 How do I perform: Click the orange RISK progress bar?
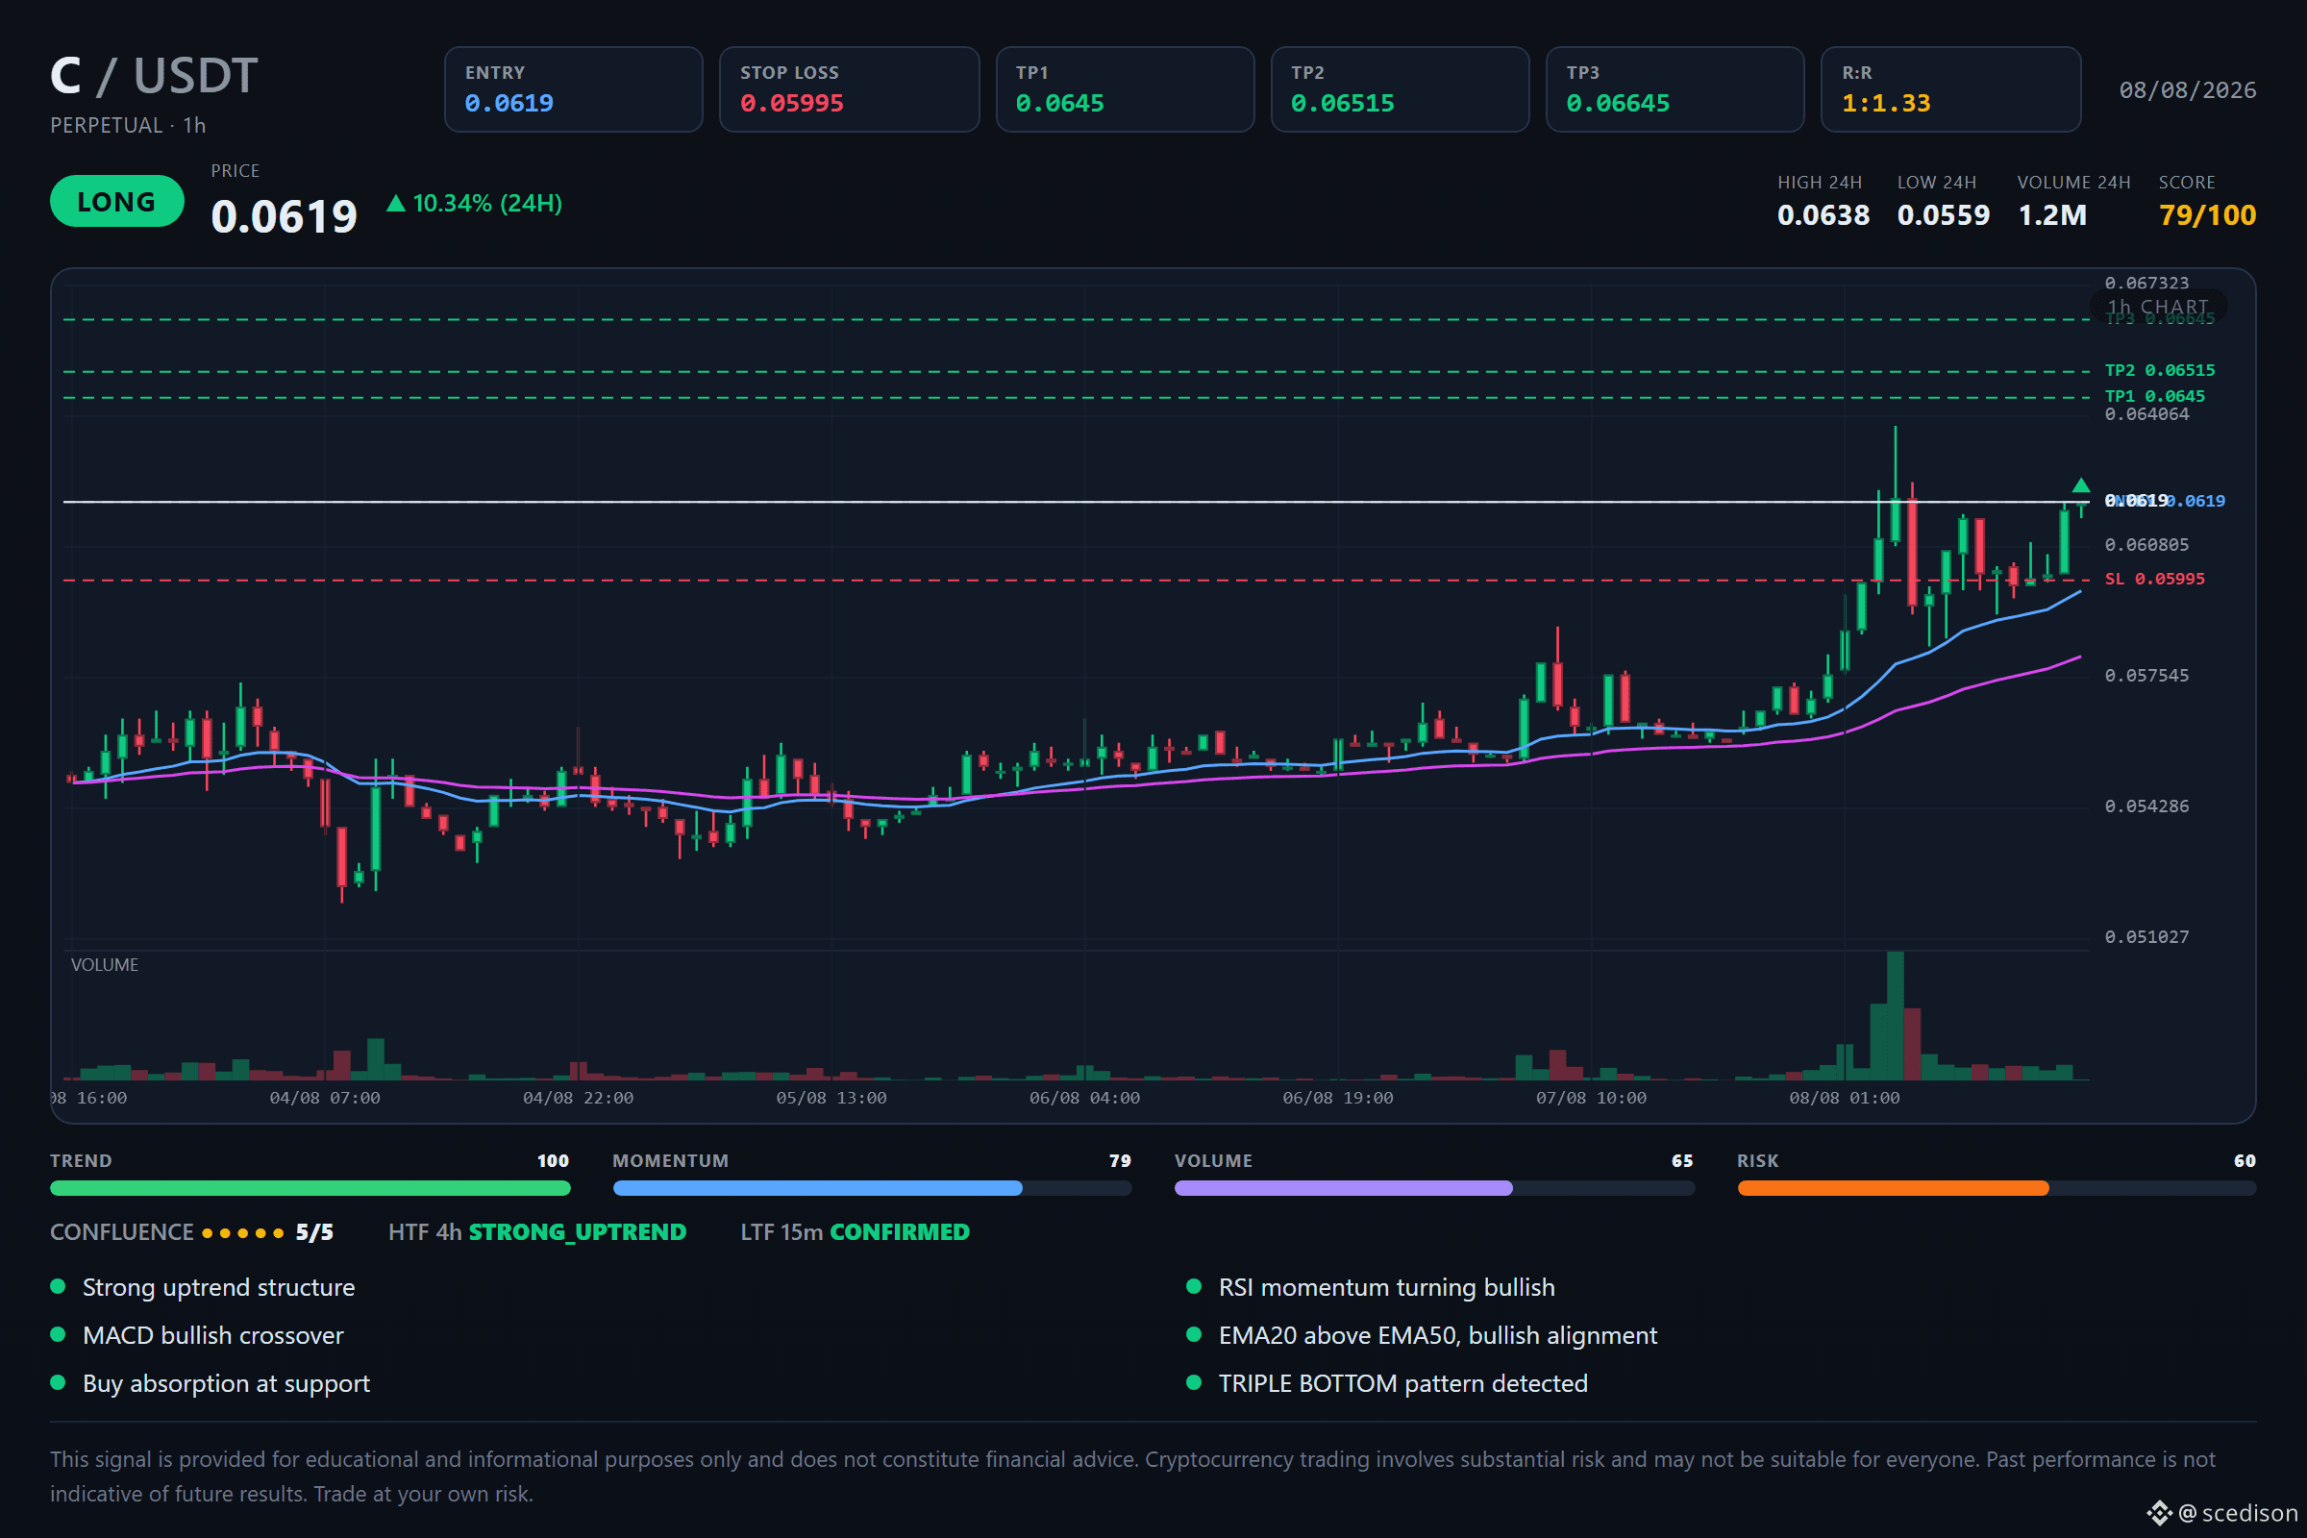(1997, 1188)
